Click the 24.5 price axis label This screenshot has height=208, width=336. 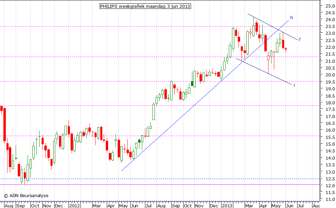[330, 13]
